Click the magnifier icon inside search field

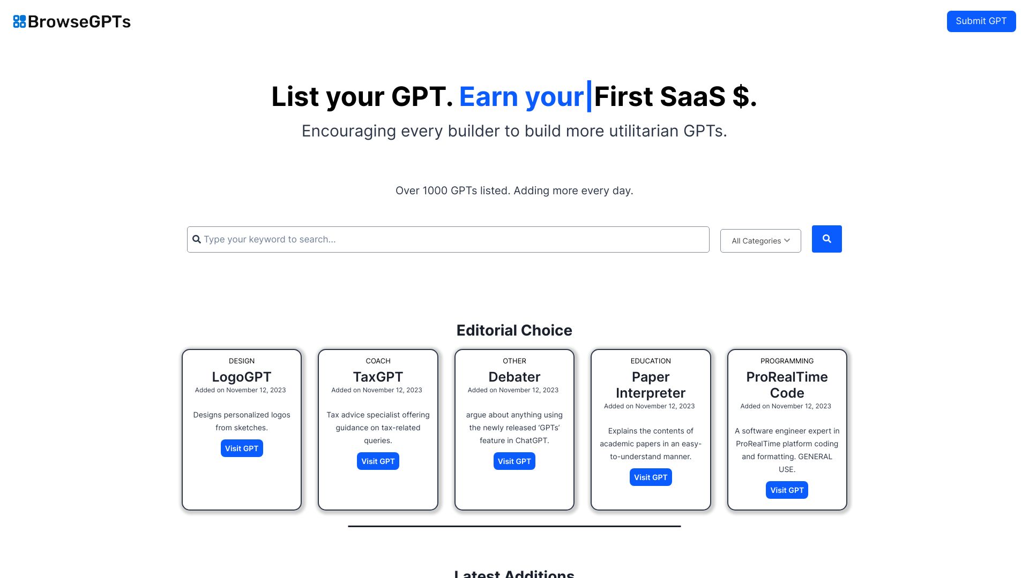click(x=197, y=239)
